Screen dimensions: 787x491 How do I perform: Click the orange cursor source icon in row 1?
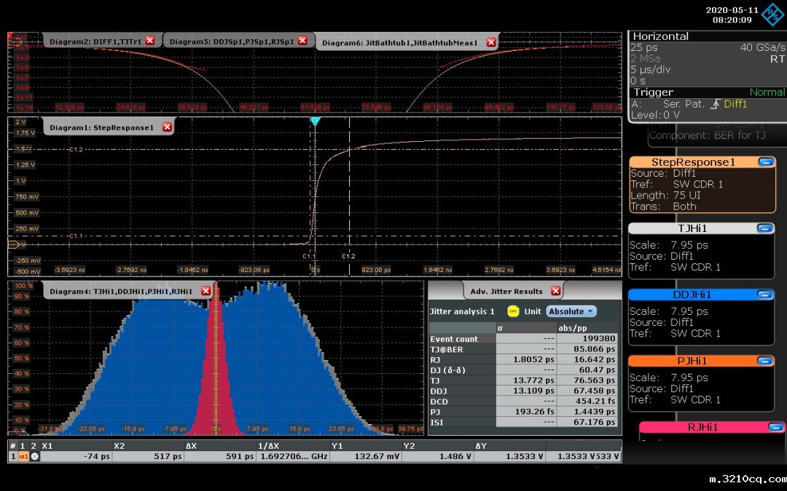(x=23, y=456)
